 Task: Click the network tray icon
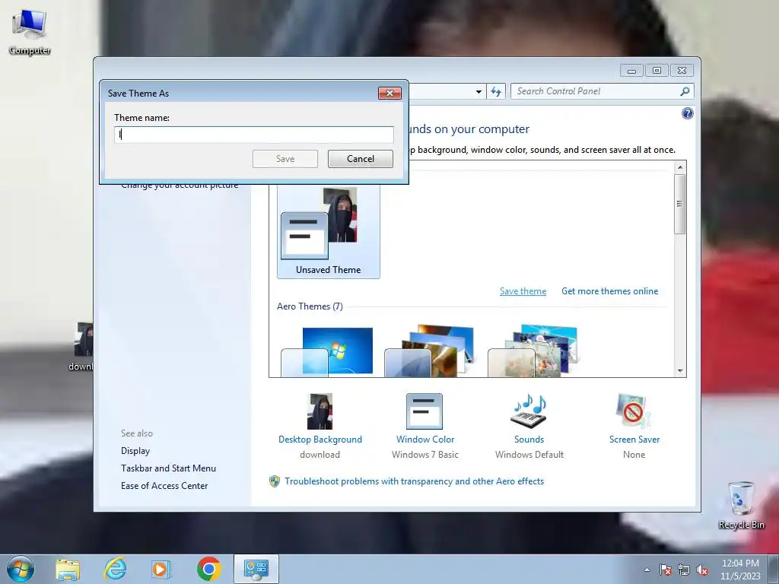[684, 570]
